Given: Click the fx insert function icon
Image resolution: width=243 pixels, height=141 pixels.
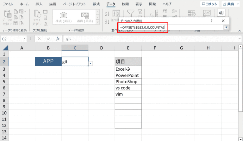Looking at the screenshot, I should coord(58,38).
